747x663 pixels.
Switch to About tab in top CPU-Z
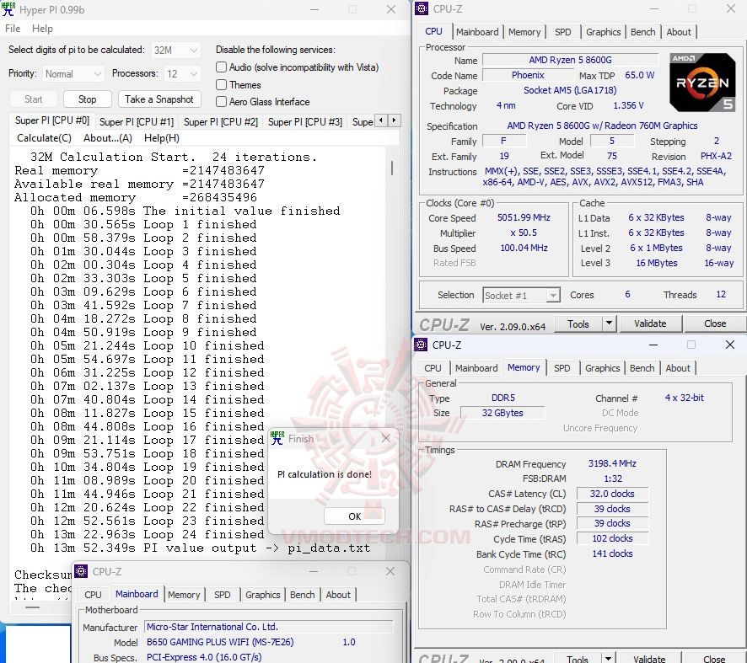click(679, 32)
